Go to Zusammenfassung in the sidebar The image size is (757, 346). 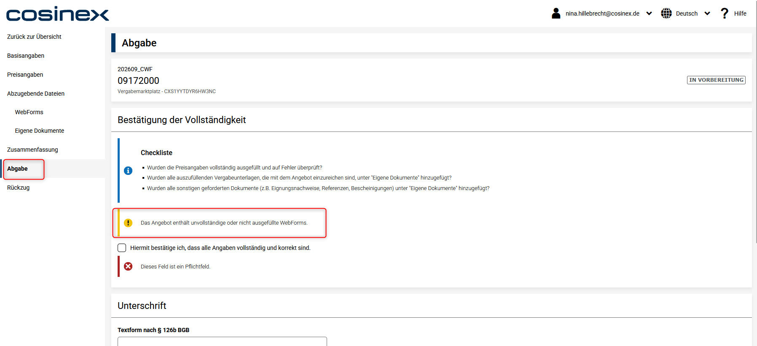tap(32, 150)
